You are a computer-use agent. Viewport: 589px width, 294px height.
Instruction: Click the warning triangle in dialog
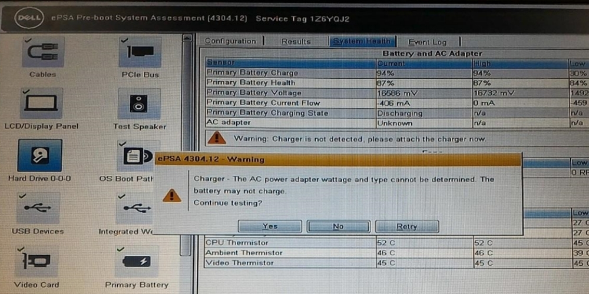point(171,195)
